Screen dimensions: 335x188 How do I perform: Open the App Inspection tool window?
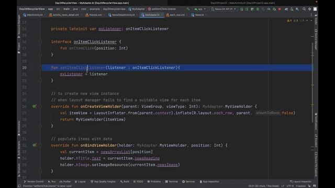coord(209,182)
